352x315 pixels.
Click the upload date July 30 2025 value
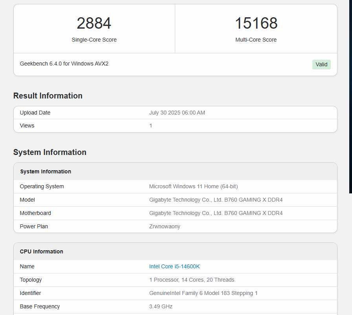177,113
